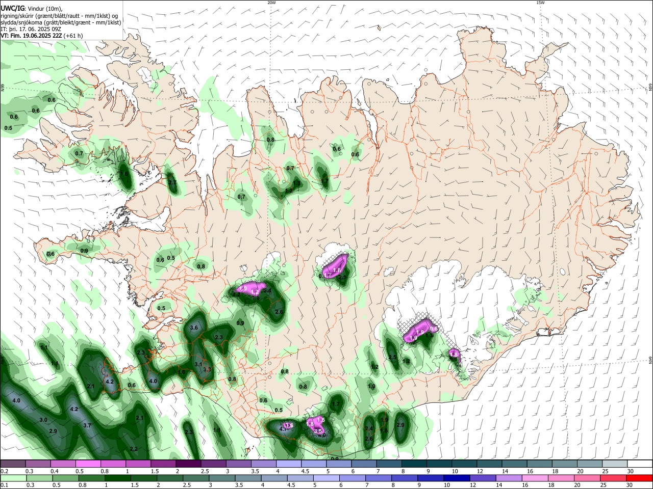Click the initial time 'IT: þri. 17. 06. 2025 09Z'
The image size is (653, 489).
point(32,29)
